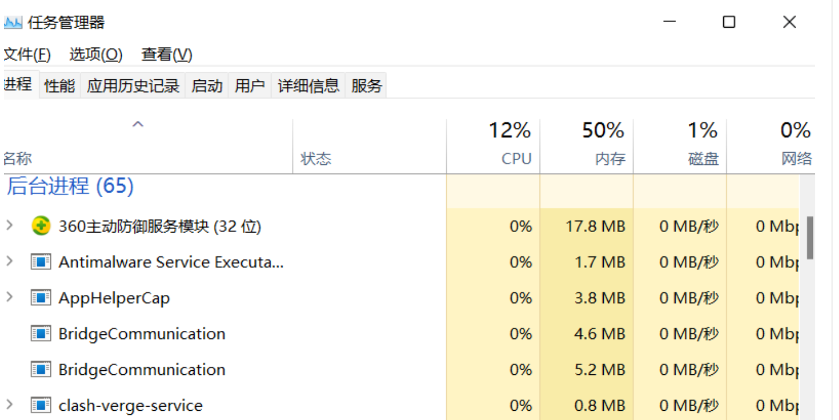839x420 pixels.
Task: Click the Antimalware Service Executable process icon
Action: tap(41, 262)
